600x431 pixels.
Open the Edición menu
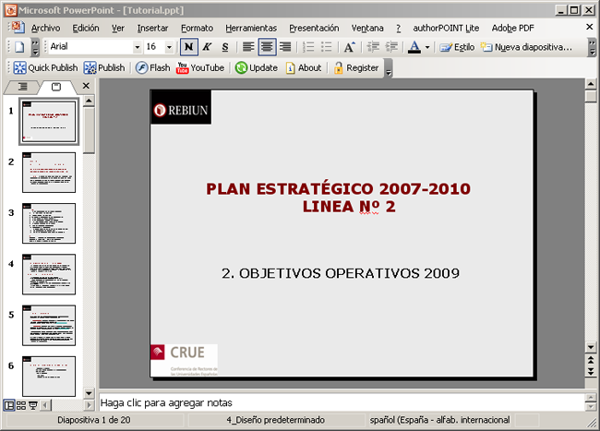pos(86,28)
